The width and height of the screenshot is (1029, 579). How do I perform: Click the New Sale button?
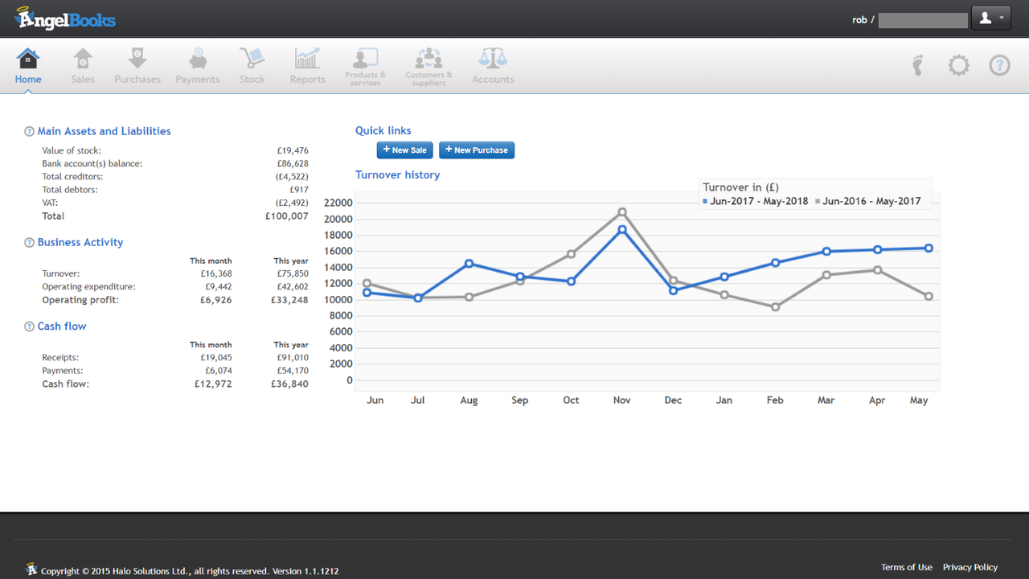(x=404, y=150)
